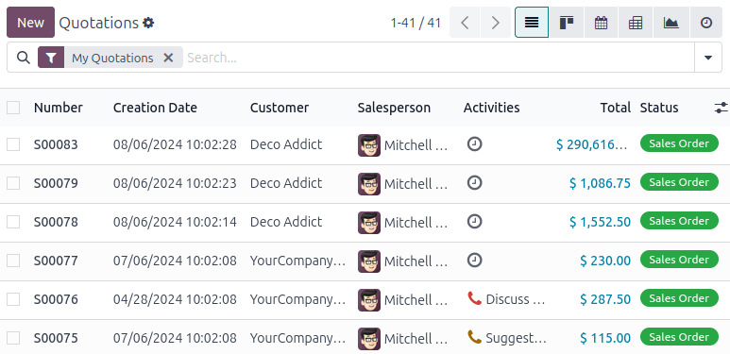Sort list by Total column header
This screenshot has width=730, height=354.
coord(615,108)
